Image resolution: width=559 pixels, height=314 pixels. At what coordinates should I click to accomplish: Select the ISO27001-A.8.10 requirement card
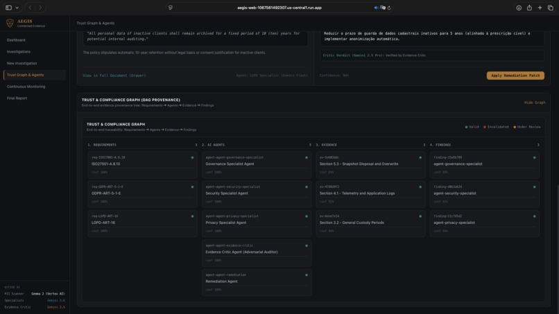click(143, 165)
